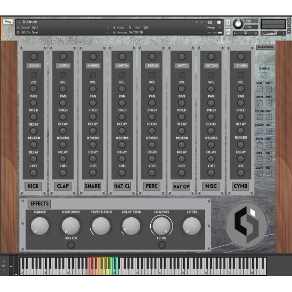Click the RANDOMIZERS button
The image size is (292, 292).
[265, 47]
